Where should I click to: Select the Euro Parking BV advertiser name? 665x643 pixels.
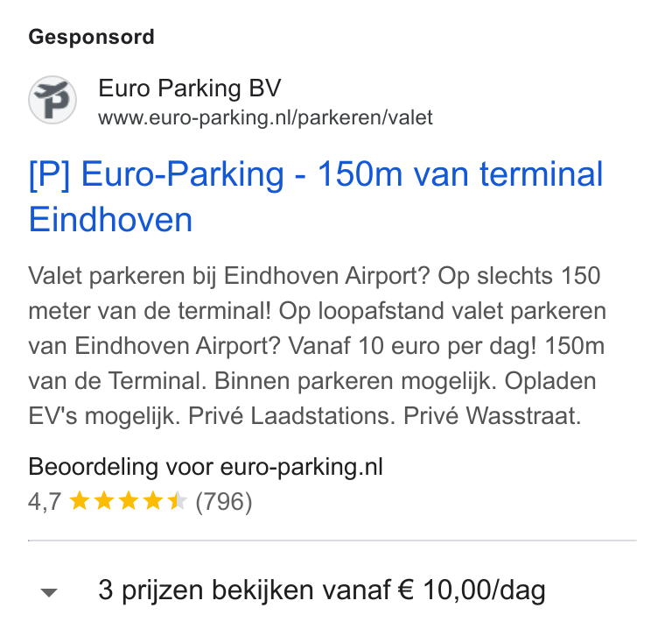pyautogui.click(x=190, y=88)
